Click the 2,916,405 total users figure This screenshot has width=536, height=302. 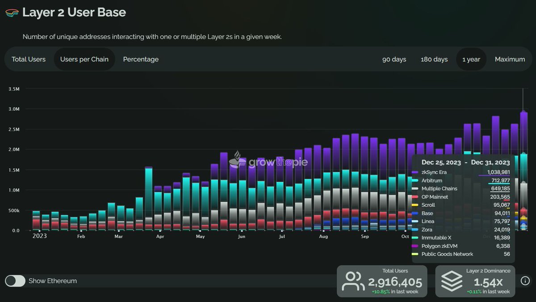click(x=395, y=282)
